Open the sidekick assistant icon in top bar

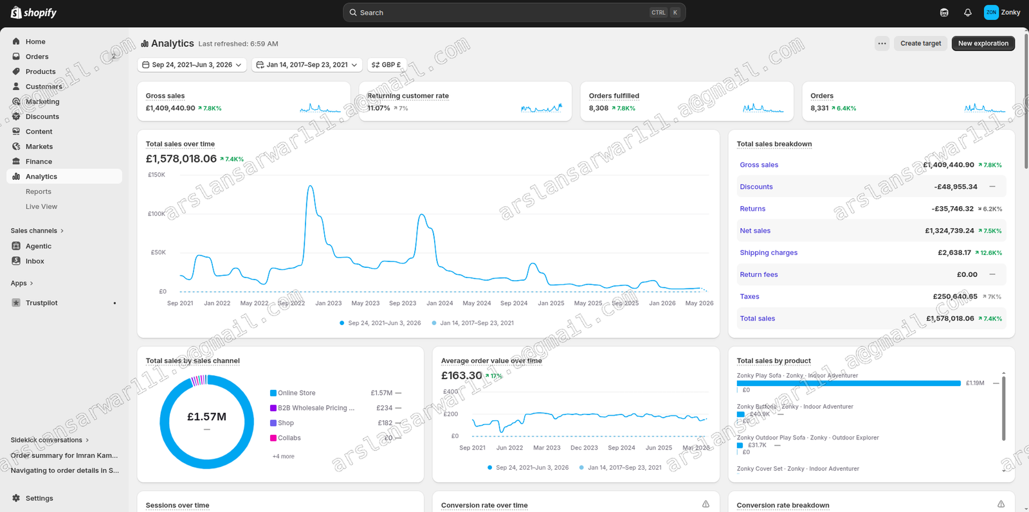click(944, 12)
